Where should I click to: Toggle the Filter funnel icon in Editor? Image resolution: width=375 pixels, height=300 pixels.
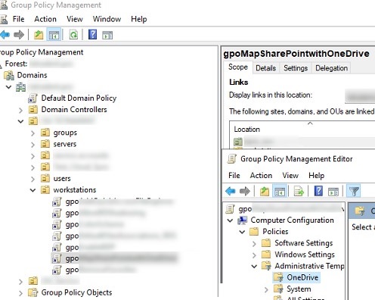click(x=354, y=191)
